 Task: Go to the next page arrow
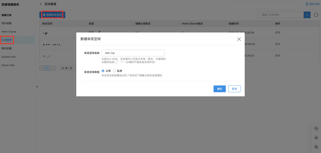[x=53, y=68]
